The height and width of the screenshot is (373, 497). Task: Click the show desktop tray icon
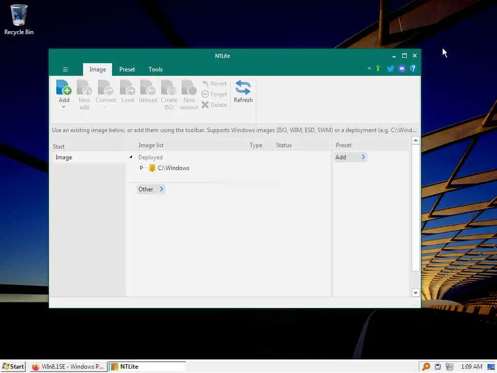[x=491, y=367]
